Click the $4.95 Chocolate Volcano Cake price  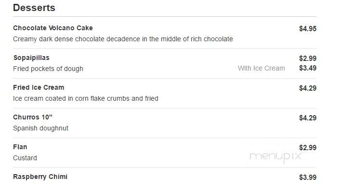tap(308, 29)
